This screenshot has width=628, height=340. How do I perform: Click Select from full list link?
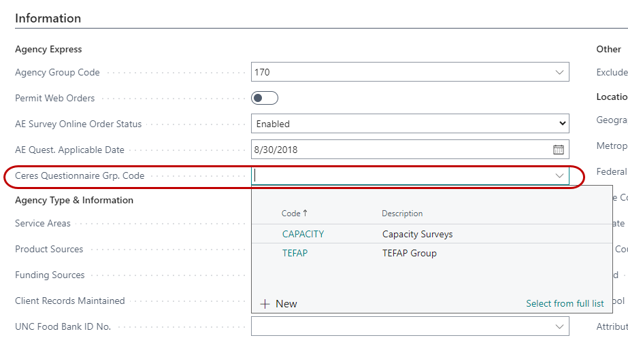click(565, 303)
